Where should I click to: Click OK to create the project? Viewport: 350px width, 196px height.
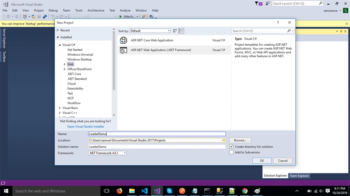[x=262, y=161]
